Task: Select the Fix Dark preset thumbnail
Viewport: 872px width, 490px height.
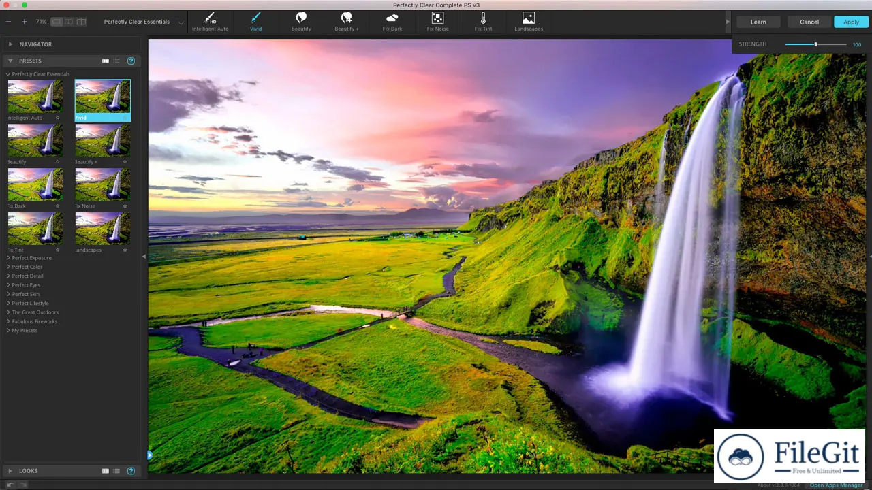Action: 35,184
